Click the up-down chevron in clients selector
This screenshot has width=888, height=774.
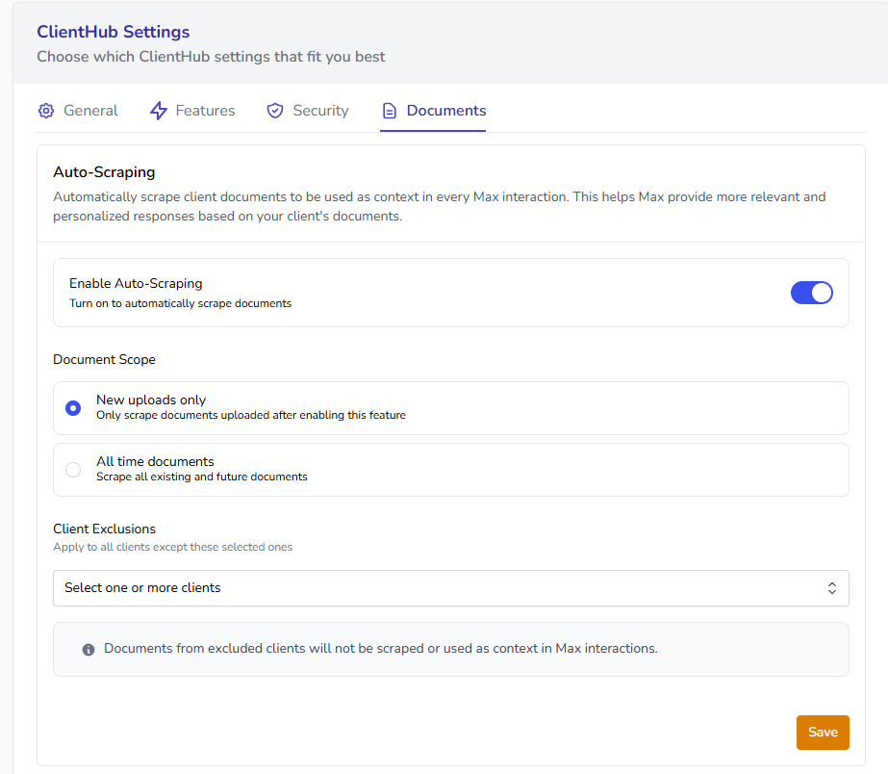pyautogui.click(x=832, y=588)
